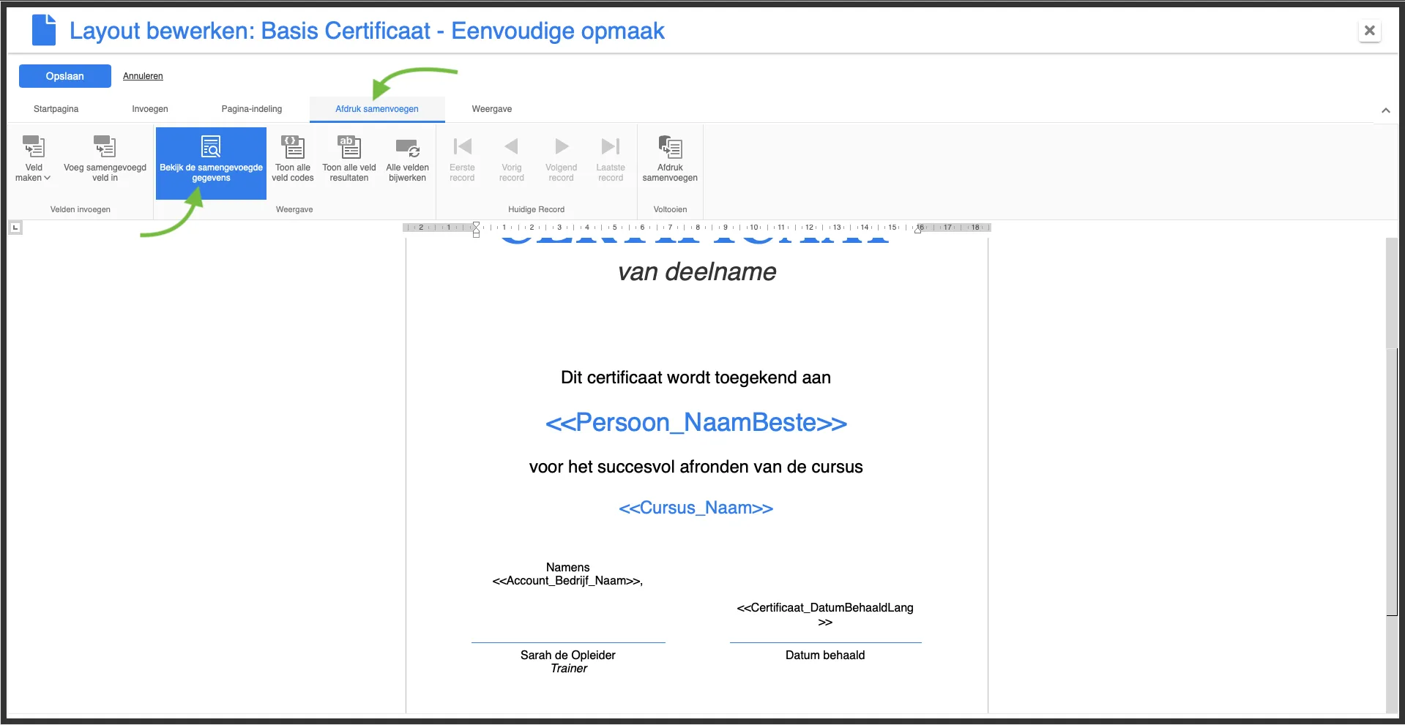This screenshot has width=1405, height=725.
Task: Open the Startpagina tab
Action: click(56, 109)
